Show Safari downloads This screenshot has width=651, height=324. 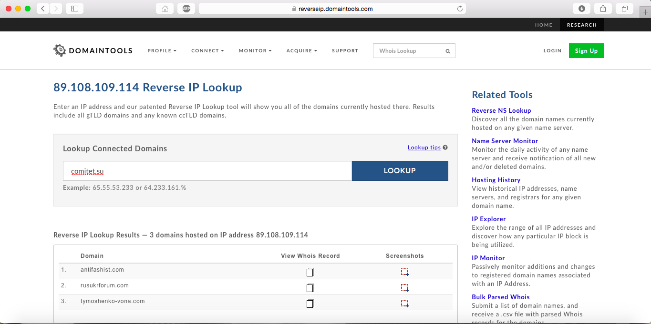(581, 9)
